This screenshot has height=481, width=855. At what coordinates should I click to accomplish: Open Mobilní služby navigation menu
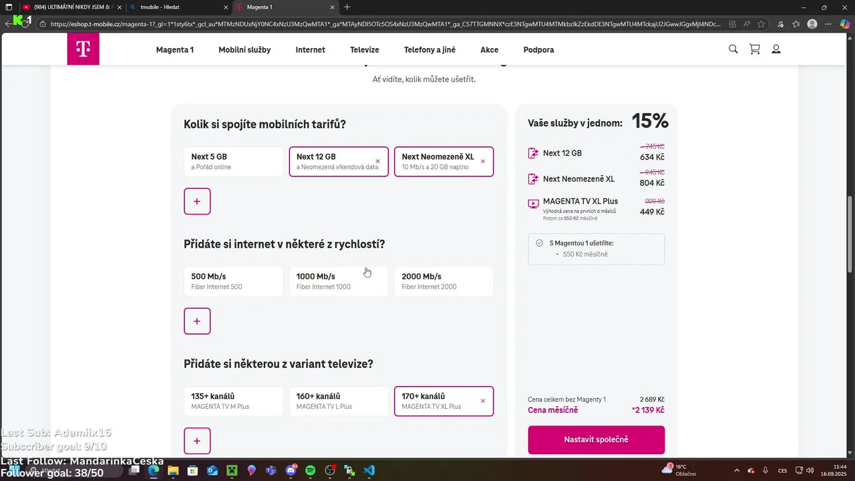coord(244,49)
